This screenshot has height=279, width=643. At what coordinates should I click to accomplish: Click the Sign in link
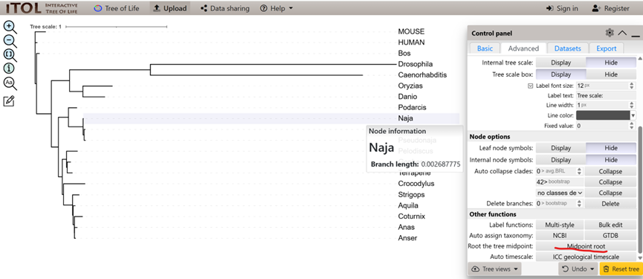[x=562, y=8]
